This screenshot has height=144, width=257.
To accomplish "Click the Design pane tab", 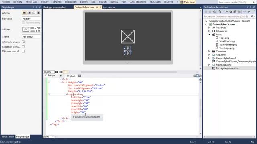I will pyautogui.click(x=50, y=76).
